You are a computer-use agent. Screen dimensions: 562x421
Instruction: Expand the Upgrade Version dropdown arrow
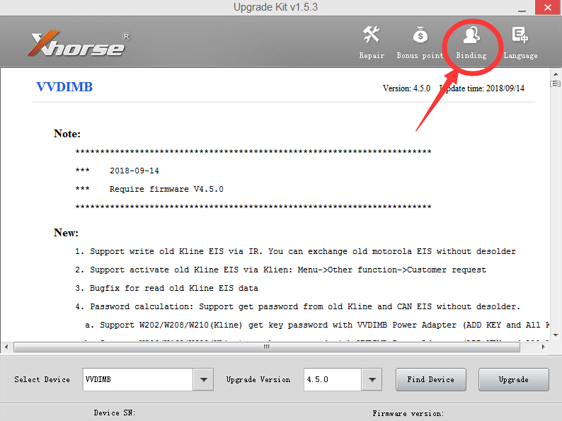click(x=372, y=379)
